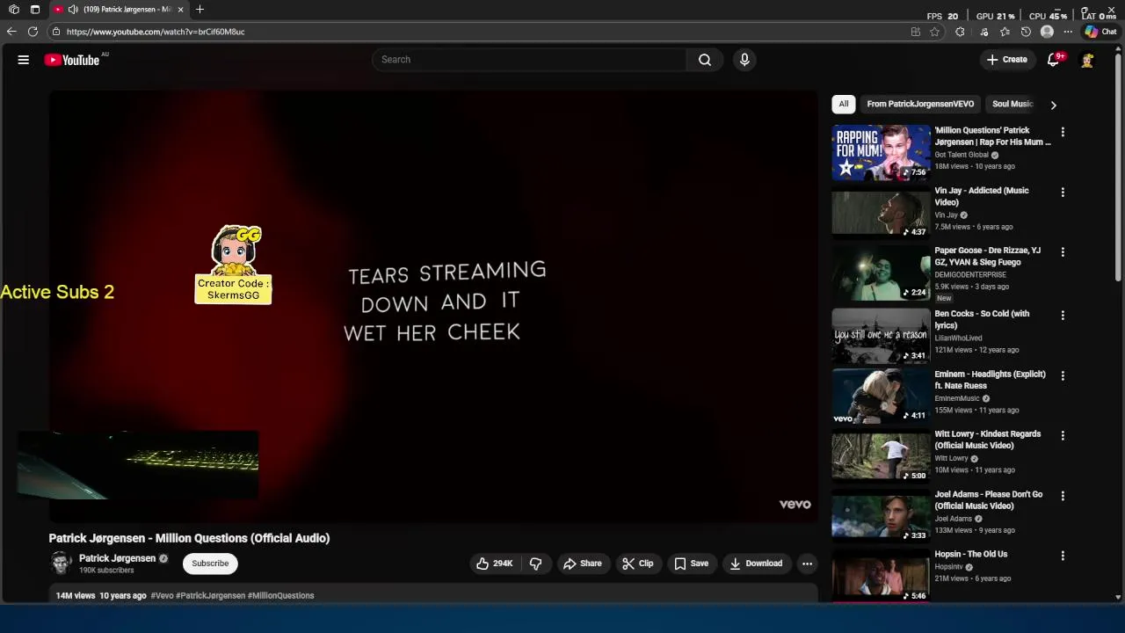Go to YouTube home via logo

72,60
